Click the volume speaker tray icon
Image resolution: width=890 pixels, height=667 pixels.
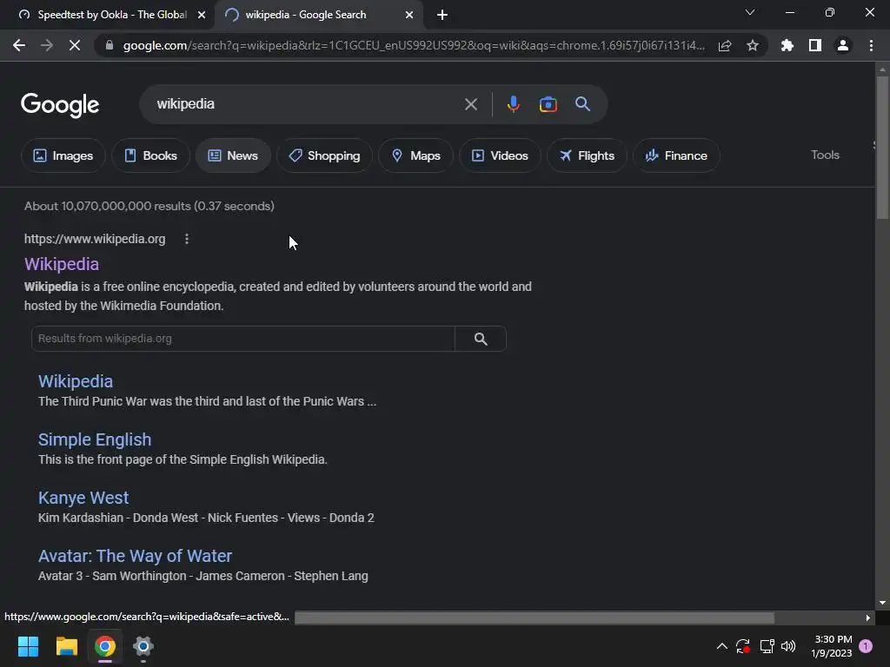(788, 646)
